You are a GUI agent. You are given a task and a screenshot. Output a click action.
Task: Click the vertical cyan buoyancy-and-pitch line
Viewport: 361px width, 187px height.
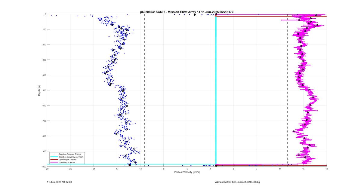216,90
